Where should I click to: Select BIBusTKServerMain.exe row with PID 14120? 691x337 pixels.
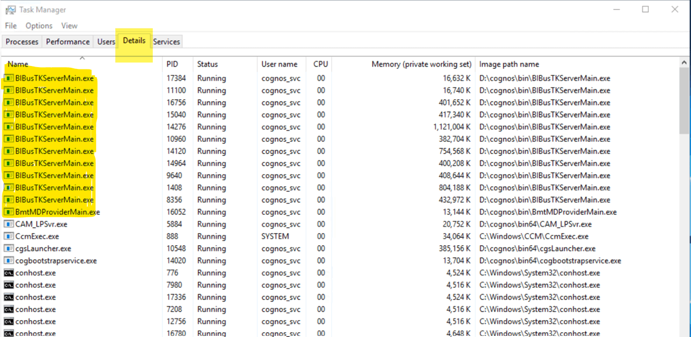[340, 151]
